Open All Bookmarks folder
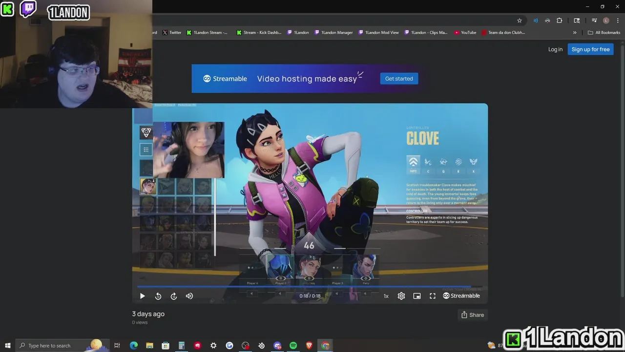This screenshot has width=625, height=352. pos(604,33)
